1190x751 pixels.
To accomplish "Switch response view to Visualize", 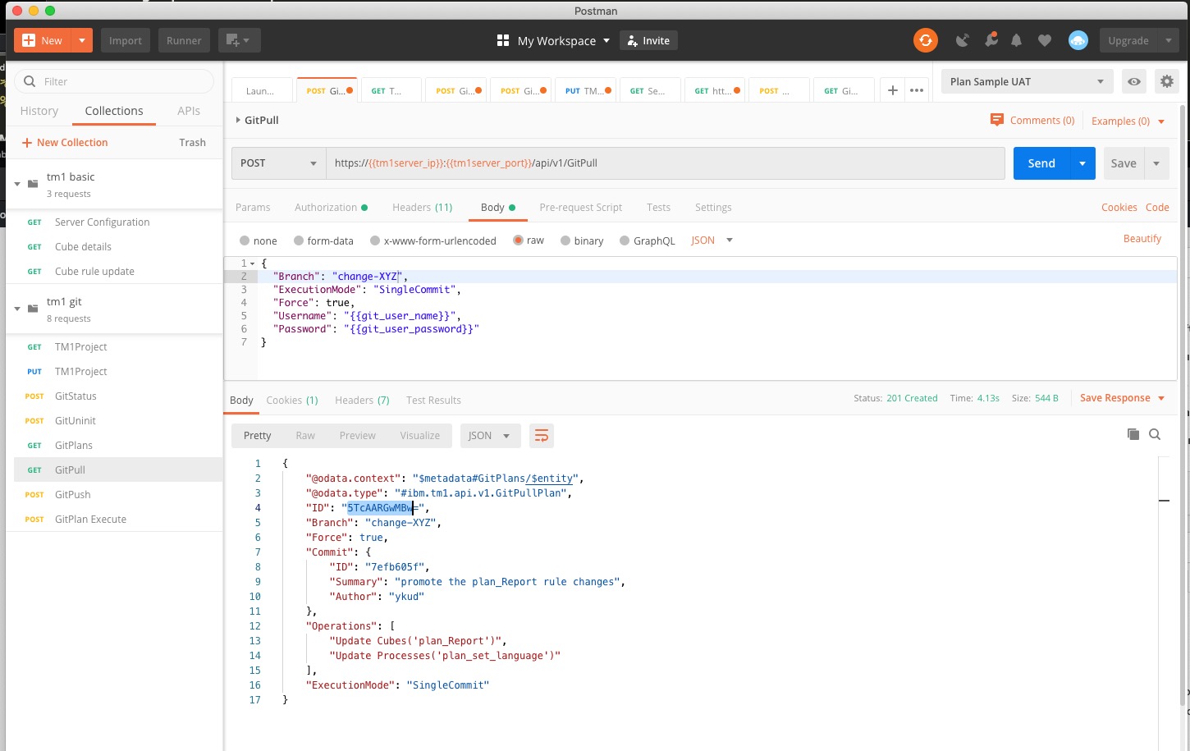I will click(x=420, y=436).
